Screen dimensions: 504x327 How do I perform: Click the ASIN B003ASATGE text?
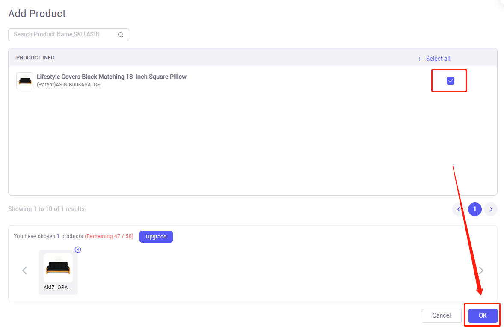coord(68,85)
